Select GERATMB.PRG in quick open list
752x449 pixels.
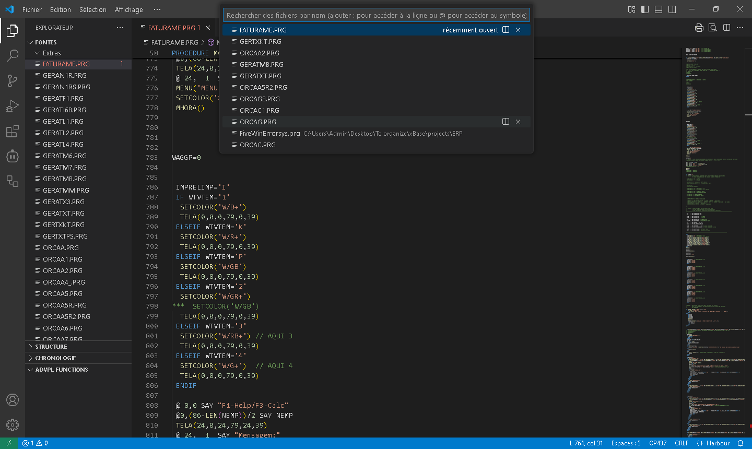(x=261, y=64)
